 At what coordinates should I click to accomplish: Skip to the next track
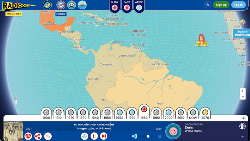coord(104,136)
